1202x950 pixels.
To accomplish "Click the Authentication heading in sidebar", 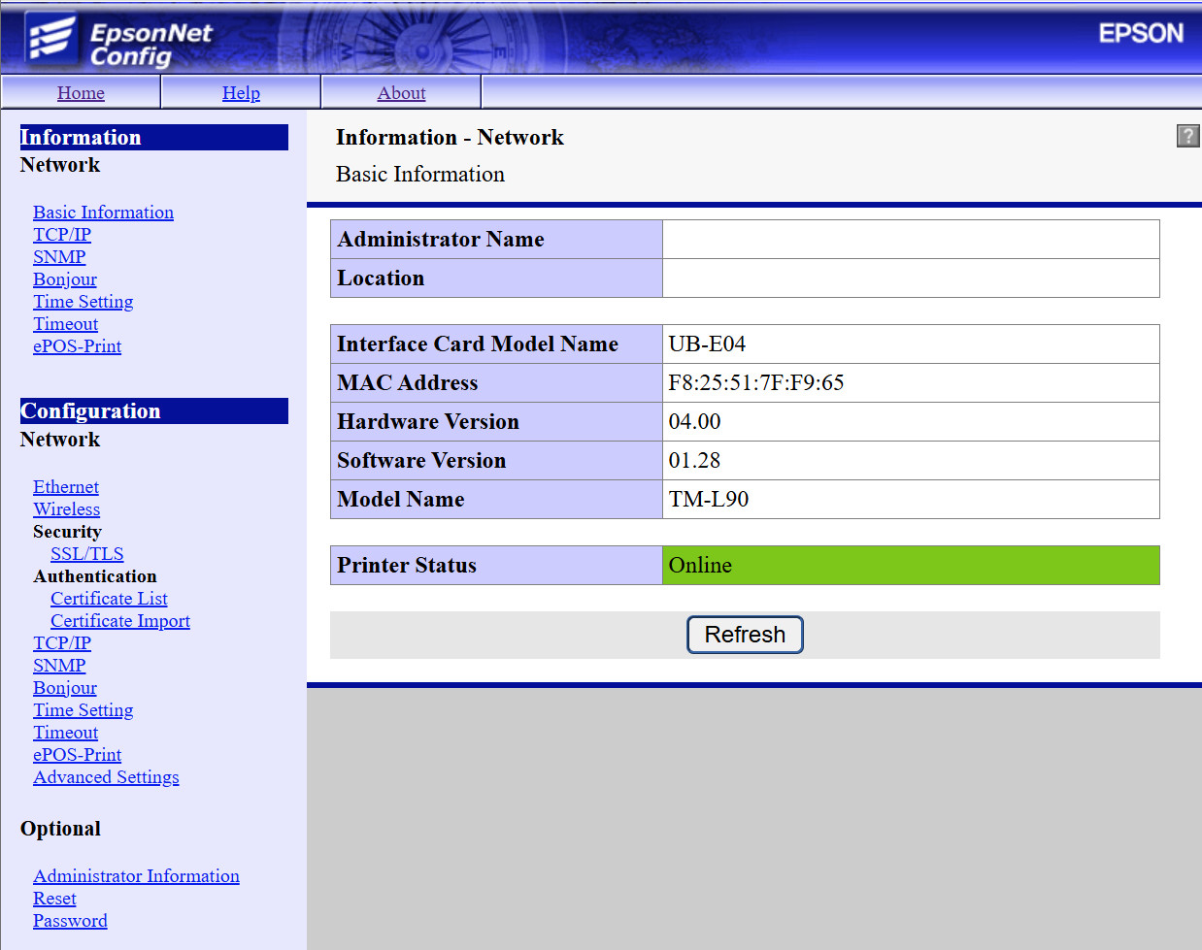I will coord(95,576).
